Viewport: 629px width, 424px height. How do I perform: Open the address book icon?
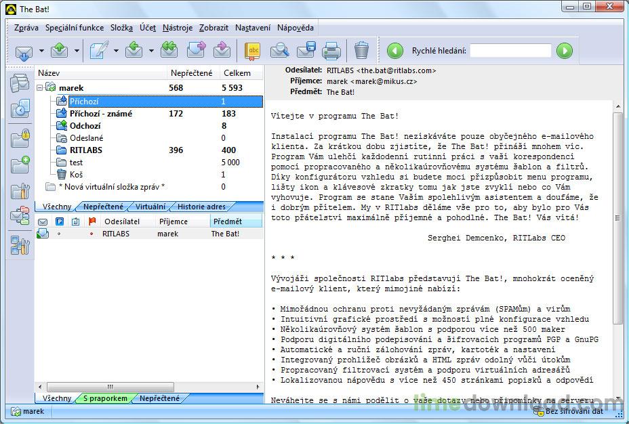pos(252,51)
